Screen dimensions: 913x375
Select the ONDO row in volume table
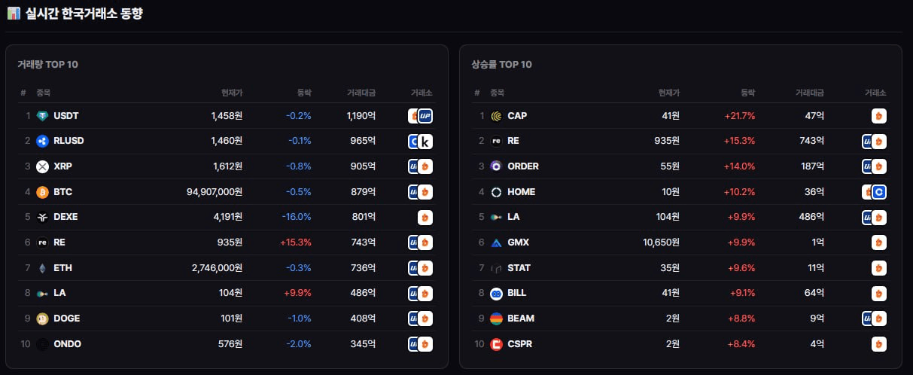pyautogui.click(x=227, y=344)
